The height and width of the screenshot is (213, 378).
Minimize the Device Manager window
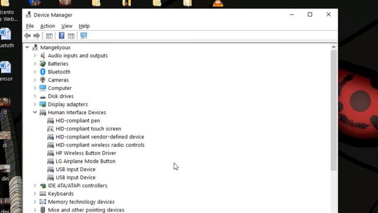(x=292, y=14)
